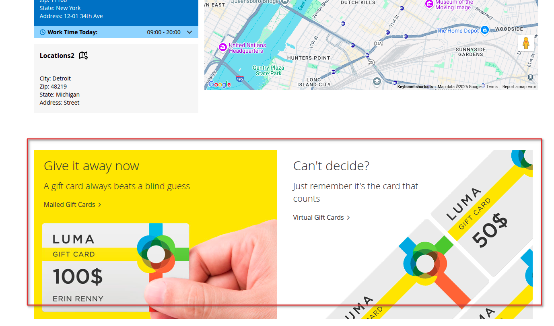The height and width of the screenshot is (326, 554).
Task: Click the Give it away now heading
Action: (x=91, y=166)
